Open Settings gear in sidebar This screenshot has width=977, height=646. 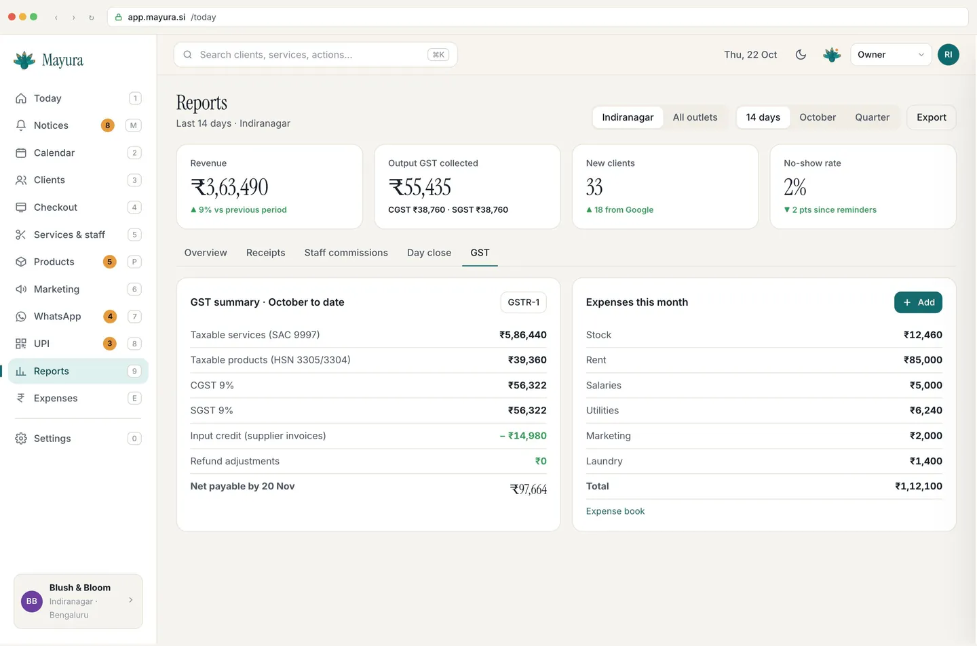pyautogui.click(x=21, y=439)
